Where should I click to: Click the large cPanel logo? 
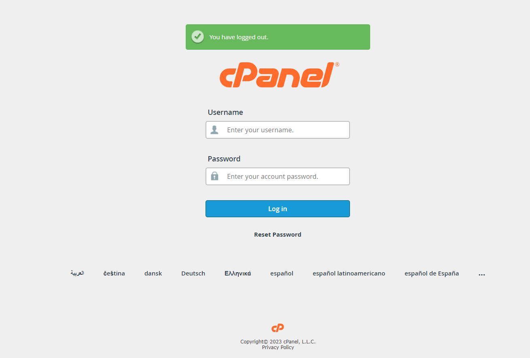279,75
